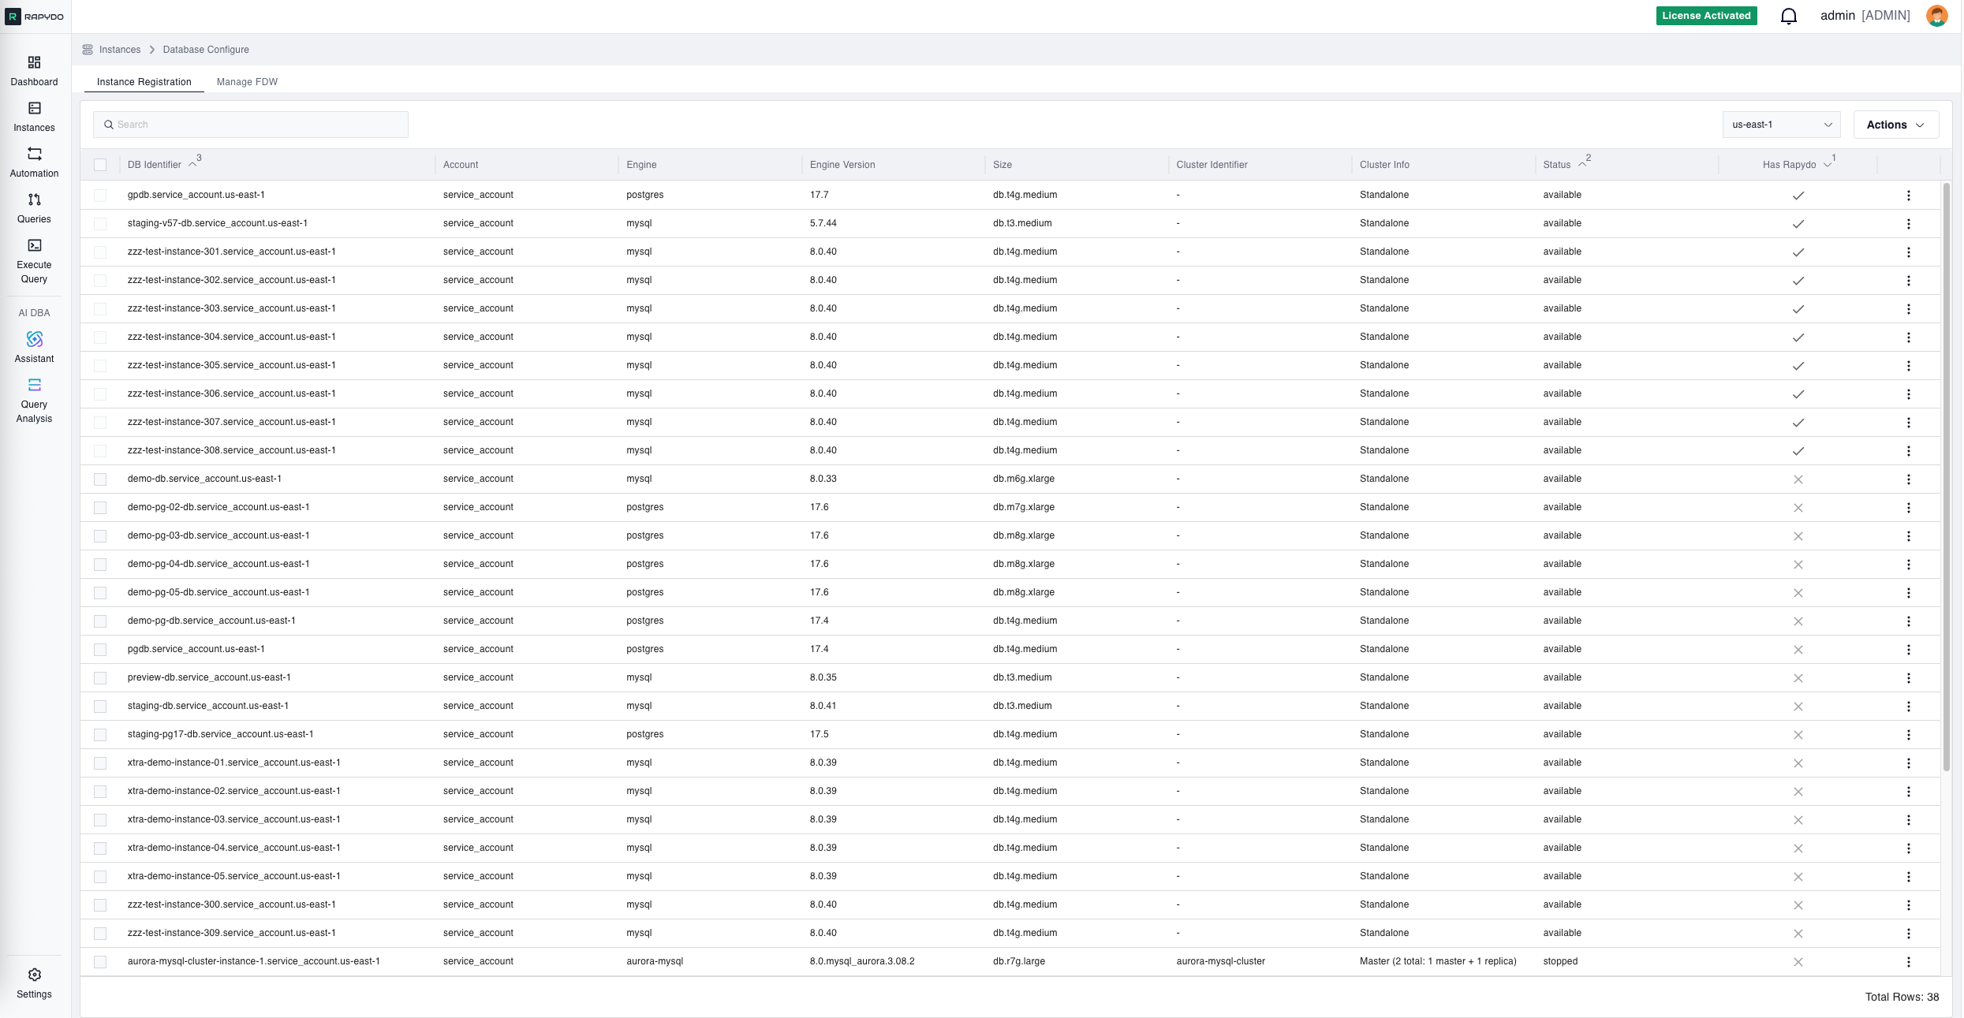This screenshot has width=1964, height=1018.
Task: Navigate to Instances via breadcrumb
Action: (120, 49)
